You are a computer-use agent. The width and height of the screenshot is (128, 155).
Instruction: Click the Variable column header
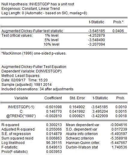(21, 98)
